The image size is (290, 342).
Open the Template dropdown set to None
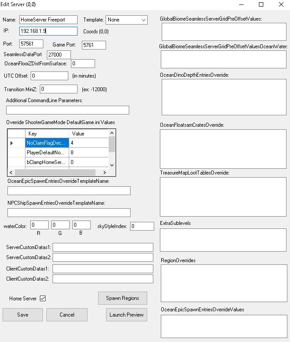tap(126, 20)
